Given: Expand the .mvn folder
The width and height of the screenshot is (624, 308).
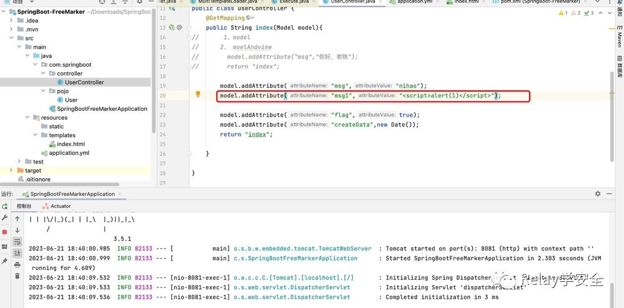Looking at the screenshot, I should click(11, 29).
